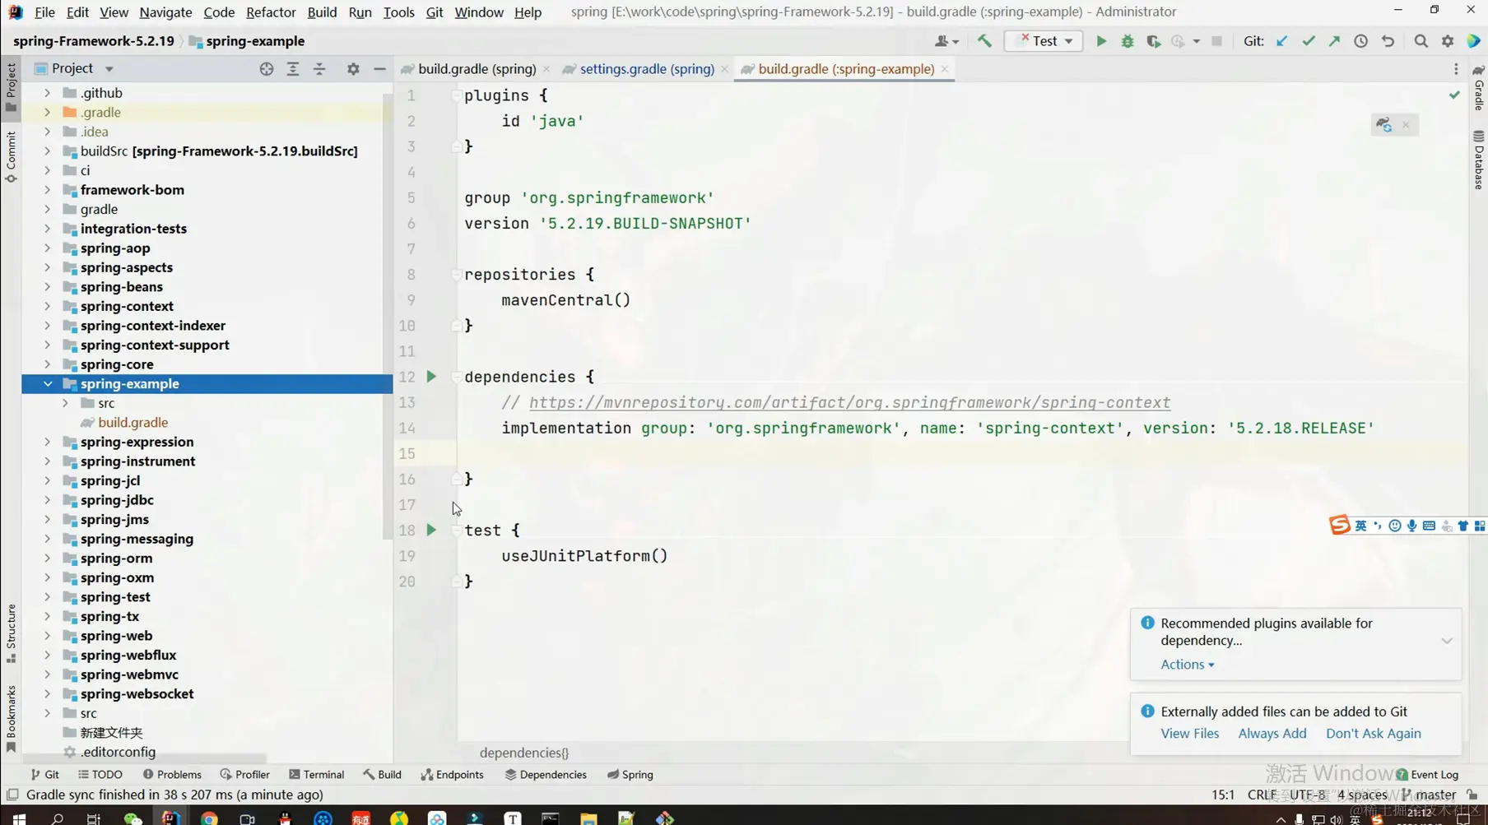Open the Tools menu
This screenshot has height=825, width=1488.
[x=398, y=12]
